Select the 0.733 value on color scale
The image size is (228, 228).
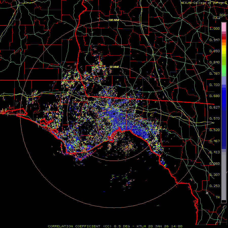click(215, 85)
